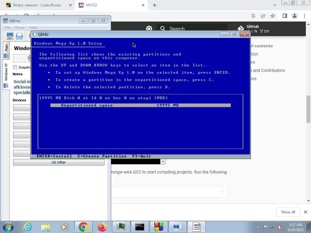Click the F3=Quit footer text
This screenshot has height=233, width=311.
pos(142,156)
